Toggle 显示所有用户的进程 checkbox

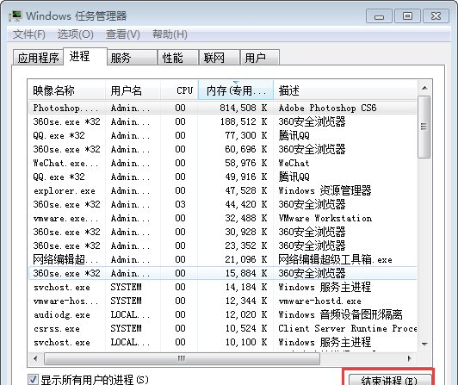click(x=33, y=380)
